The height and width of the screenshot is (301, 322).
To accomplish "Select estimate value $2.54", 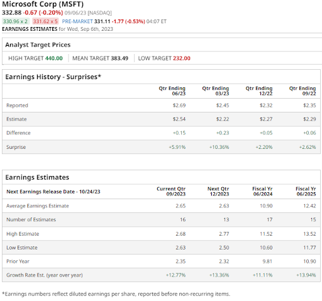I will click(179, 119).
